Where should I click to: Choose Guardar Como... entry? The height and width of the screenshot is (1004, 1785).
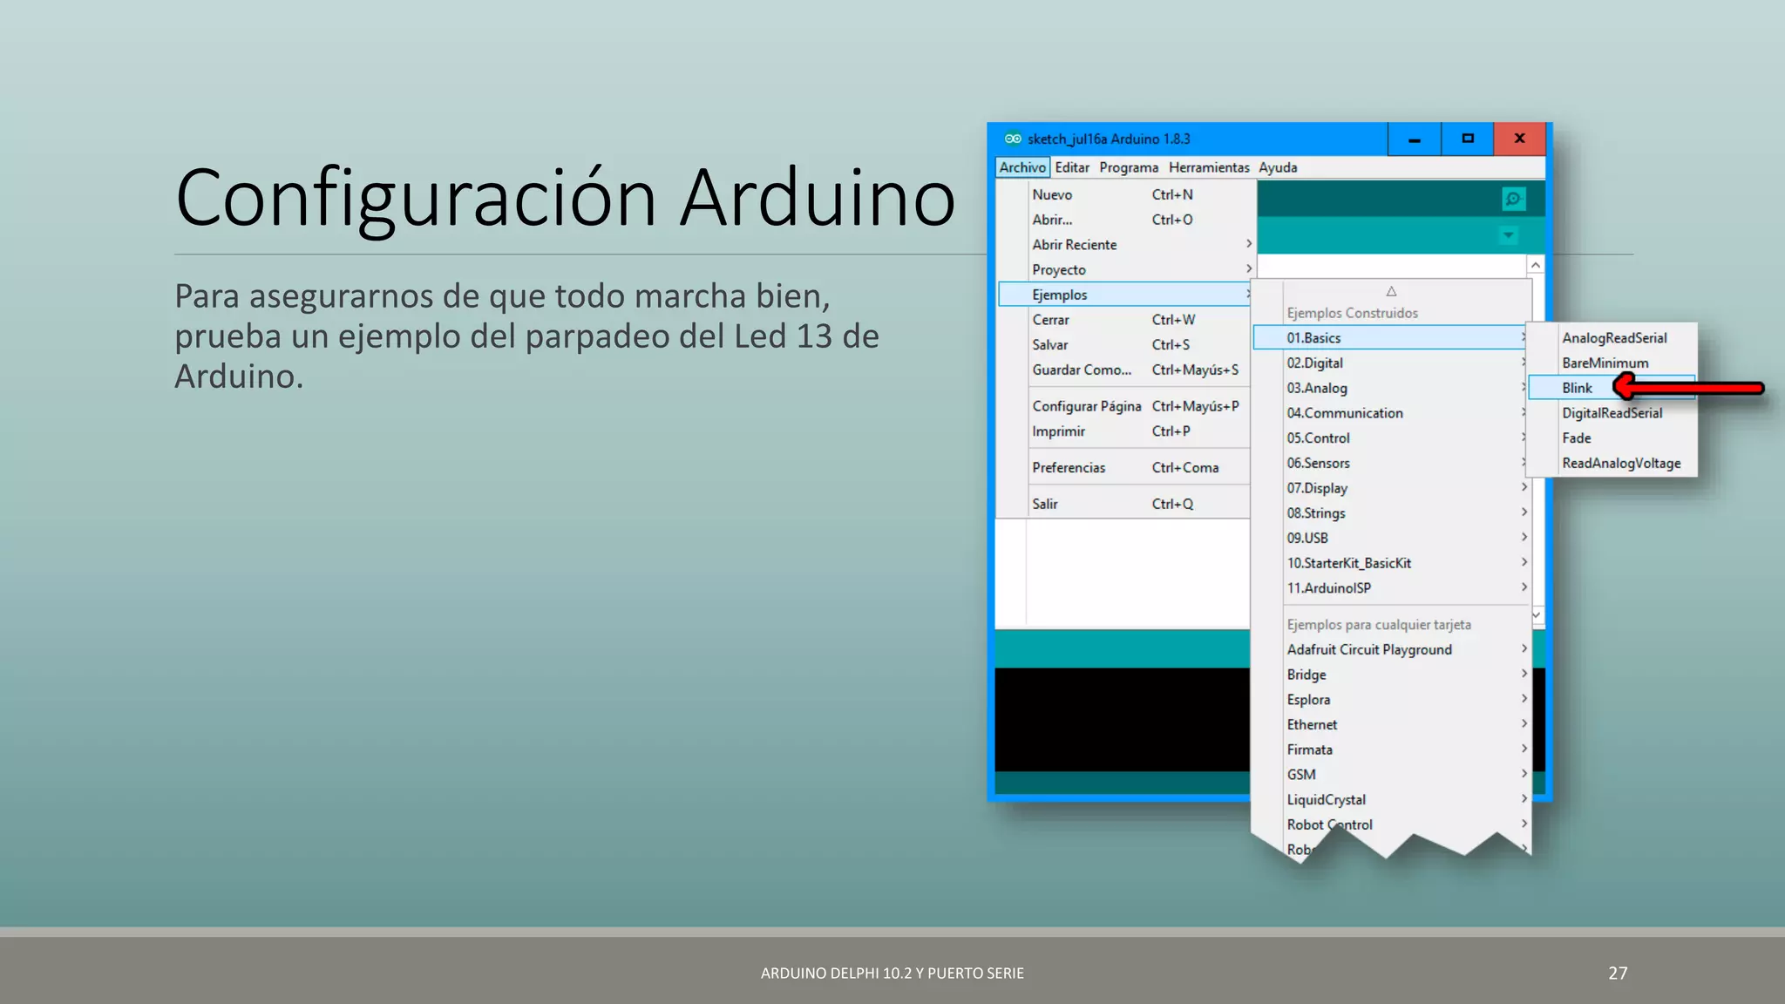1124,370
